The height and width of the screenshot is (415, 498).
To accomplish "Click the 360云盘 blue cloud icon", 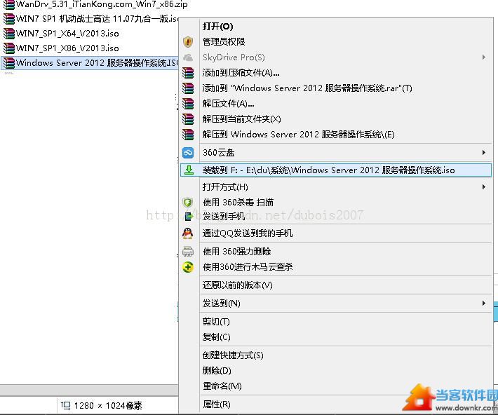I will tap(188, 153).
